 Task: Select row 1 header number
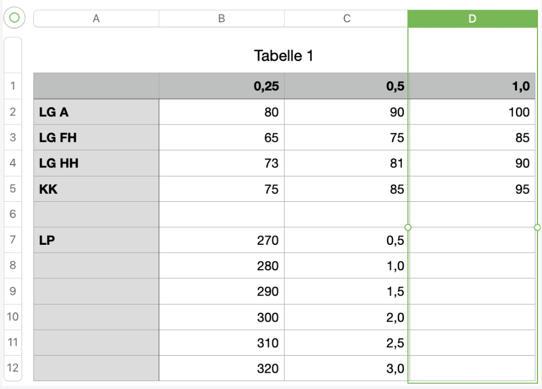(12, 86)
